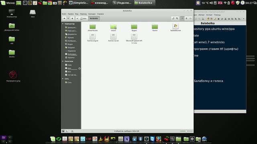Image resolution: width=257 pixels, height=144 pixels.
Task: Click the 'Balabolka' path bar button
Action: pos(94,18)
